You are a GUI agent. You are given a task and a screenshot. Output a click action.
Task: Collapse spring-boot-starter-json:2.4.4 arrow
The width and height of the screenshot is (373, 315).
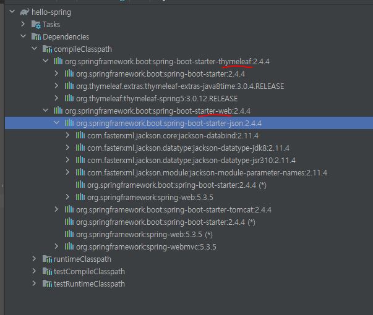coord(57,122)
